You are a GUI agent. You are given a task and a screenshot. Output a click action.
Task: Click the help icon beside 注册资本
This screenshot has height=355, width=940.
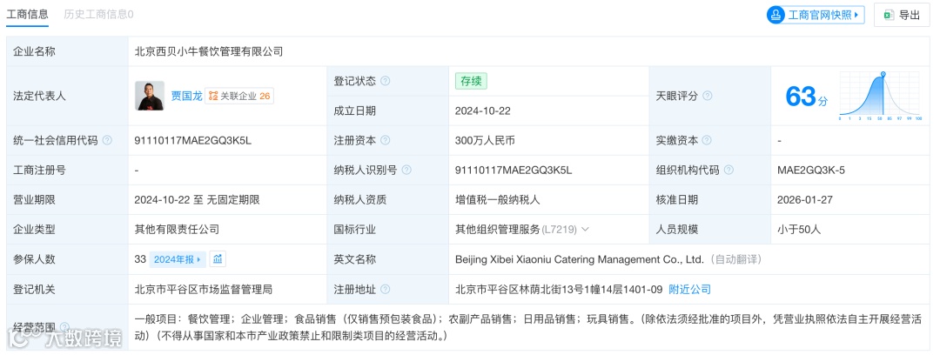(x=385, y=140)
